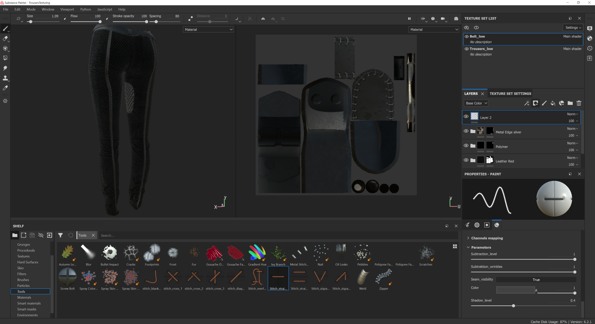The width and height of the screenshot is (595, 324).
Task: Select the Clone stamp tool
Action: coord(5,78)
